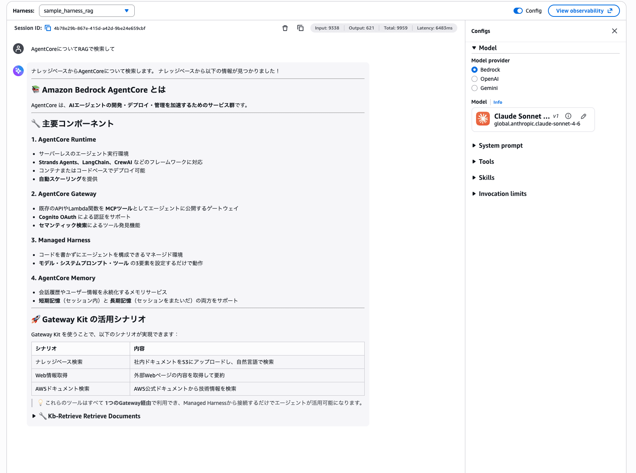Viewport: 636px width, 473px height.
Task: Select Bedrock model provider
Action: point(475,70)
